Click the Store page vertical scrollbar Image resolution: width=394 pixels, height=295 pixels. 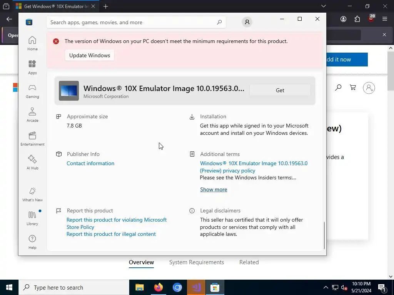pyautogui.click(x=324, y=235)
